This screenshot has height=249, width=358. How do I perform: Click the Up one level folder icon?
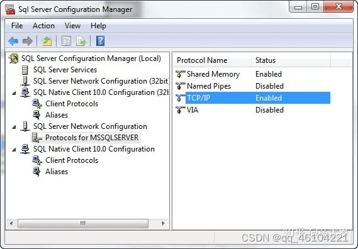point(47,41)
